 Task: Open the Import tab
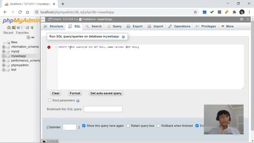[156, 26]
